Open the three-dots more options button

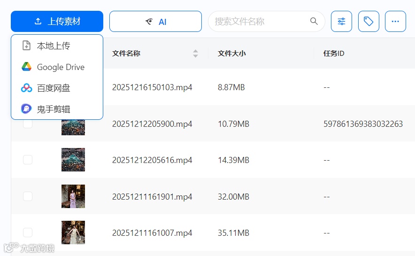coord(395,22)
